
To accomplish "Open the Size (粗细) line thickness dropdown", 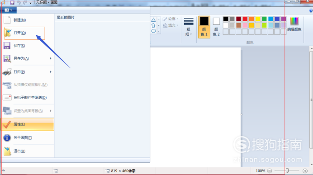I will (x=189, y=27).
